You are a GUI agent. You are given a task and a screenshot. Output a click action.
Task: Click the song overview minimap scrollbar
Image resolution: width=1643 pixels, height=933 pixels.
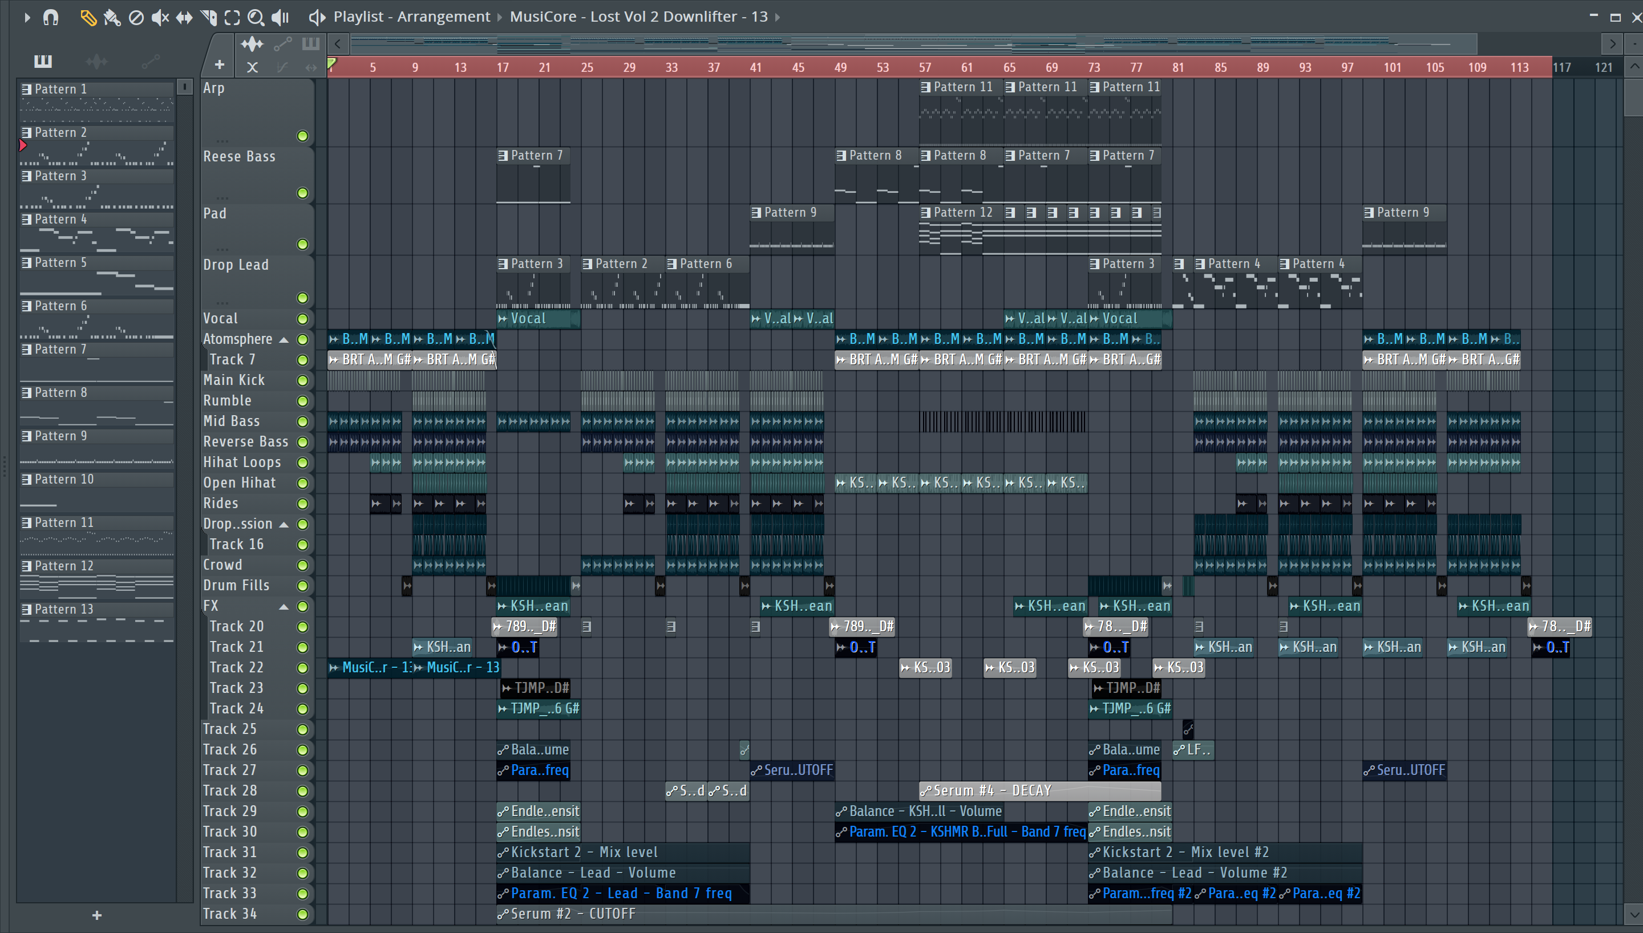coord(913,44)
